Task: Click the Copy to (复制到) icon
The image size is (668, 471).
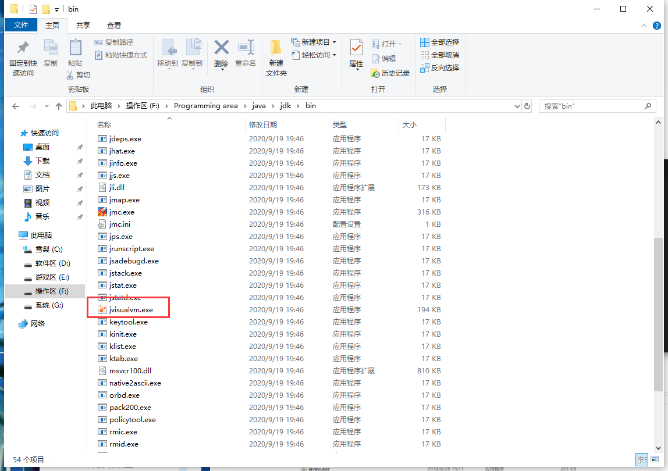Action: tap(193, 47)
